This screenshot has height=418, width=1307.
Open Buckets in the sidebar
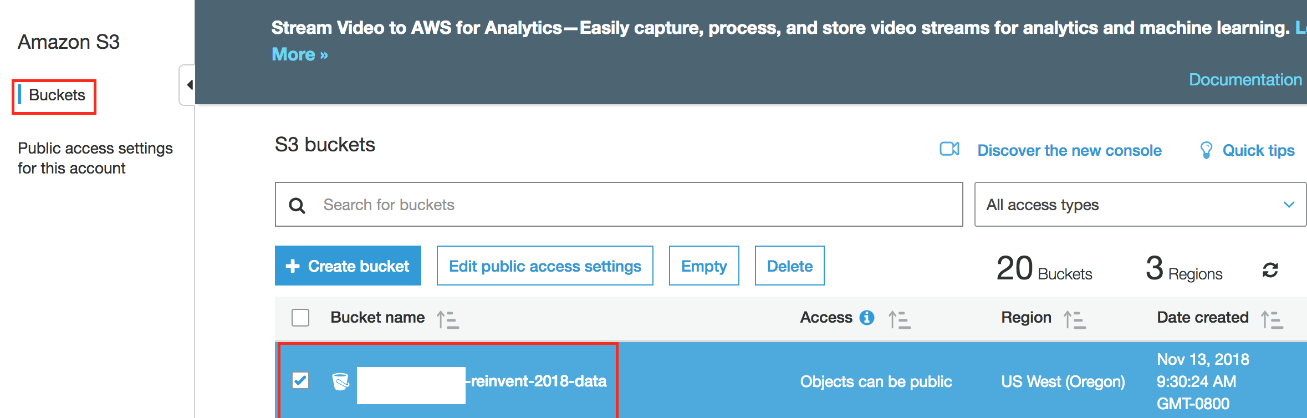tap(57, 95)
